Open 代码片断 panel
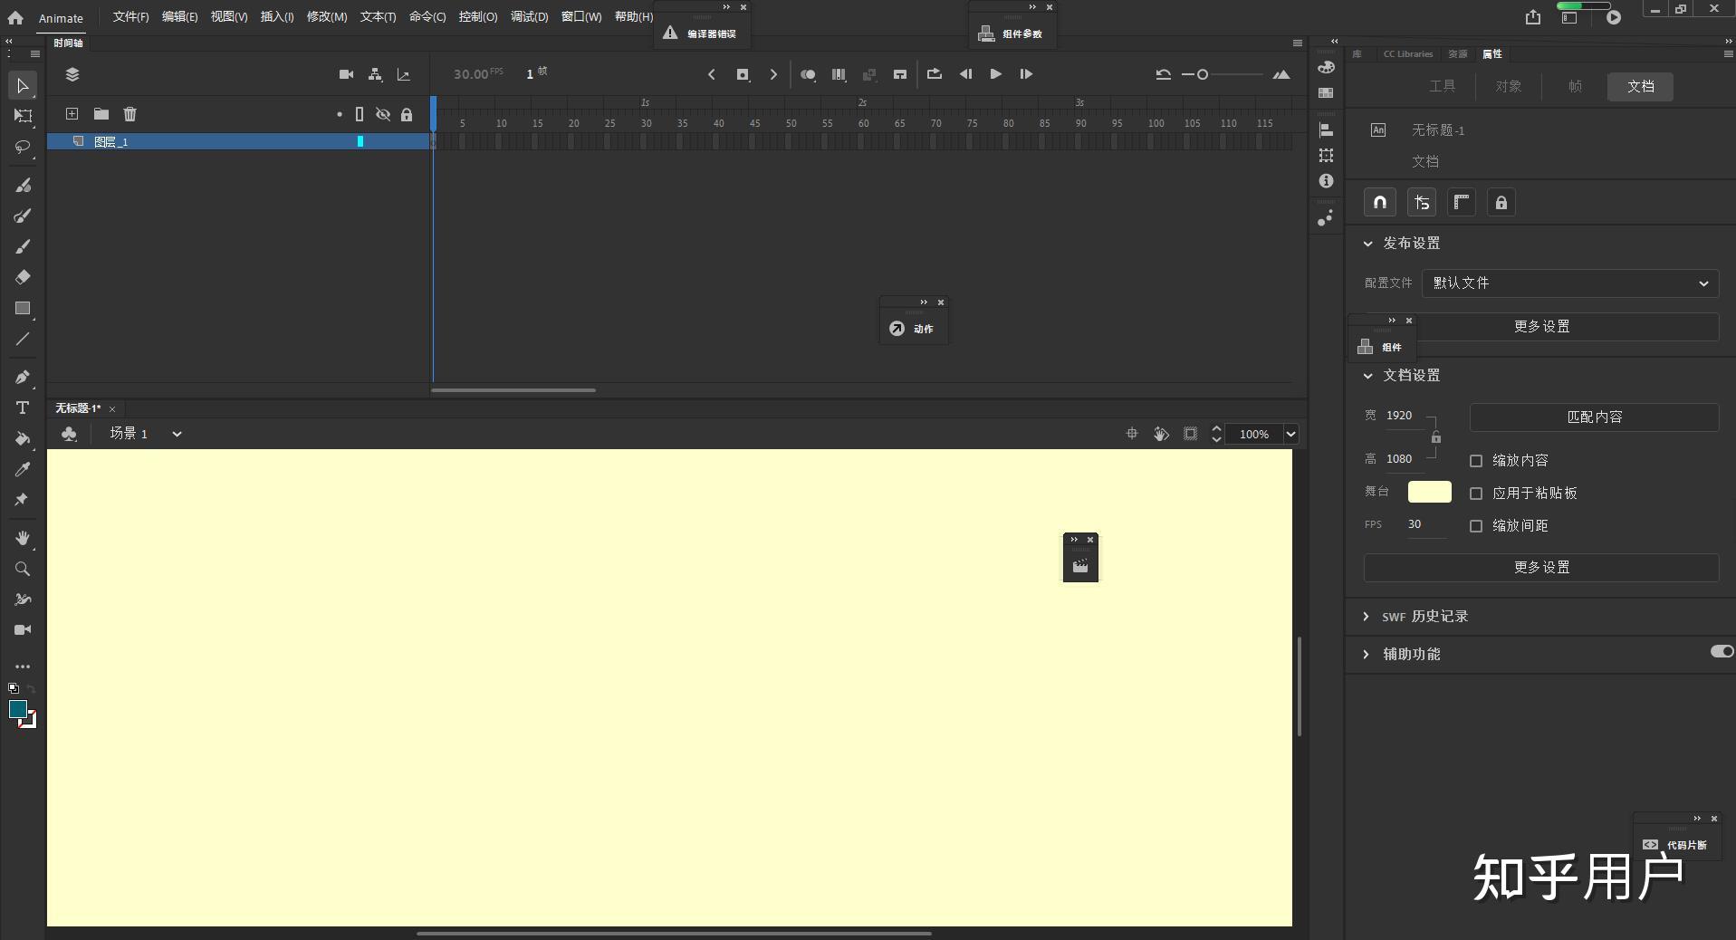The height and width of the screenshot is (940, 1736). tap(1676, 845)
